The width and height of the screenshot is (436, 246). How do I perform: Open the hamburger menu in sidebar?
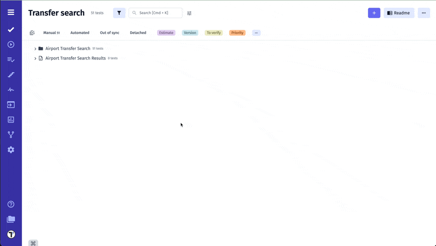click(x=11, y=12)
